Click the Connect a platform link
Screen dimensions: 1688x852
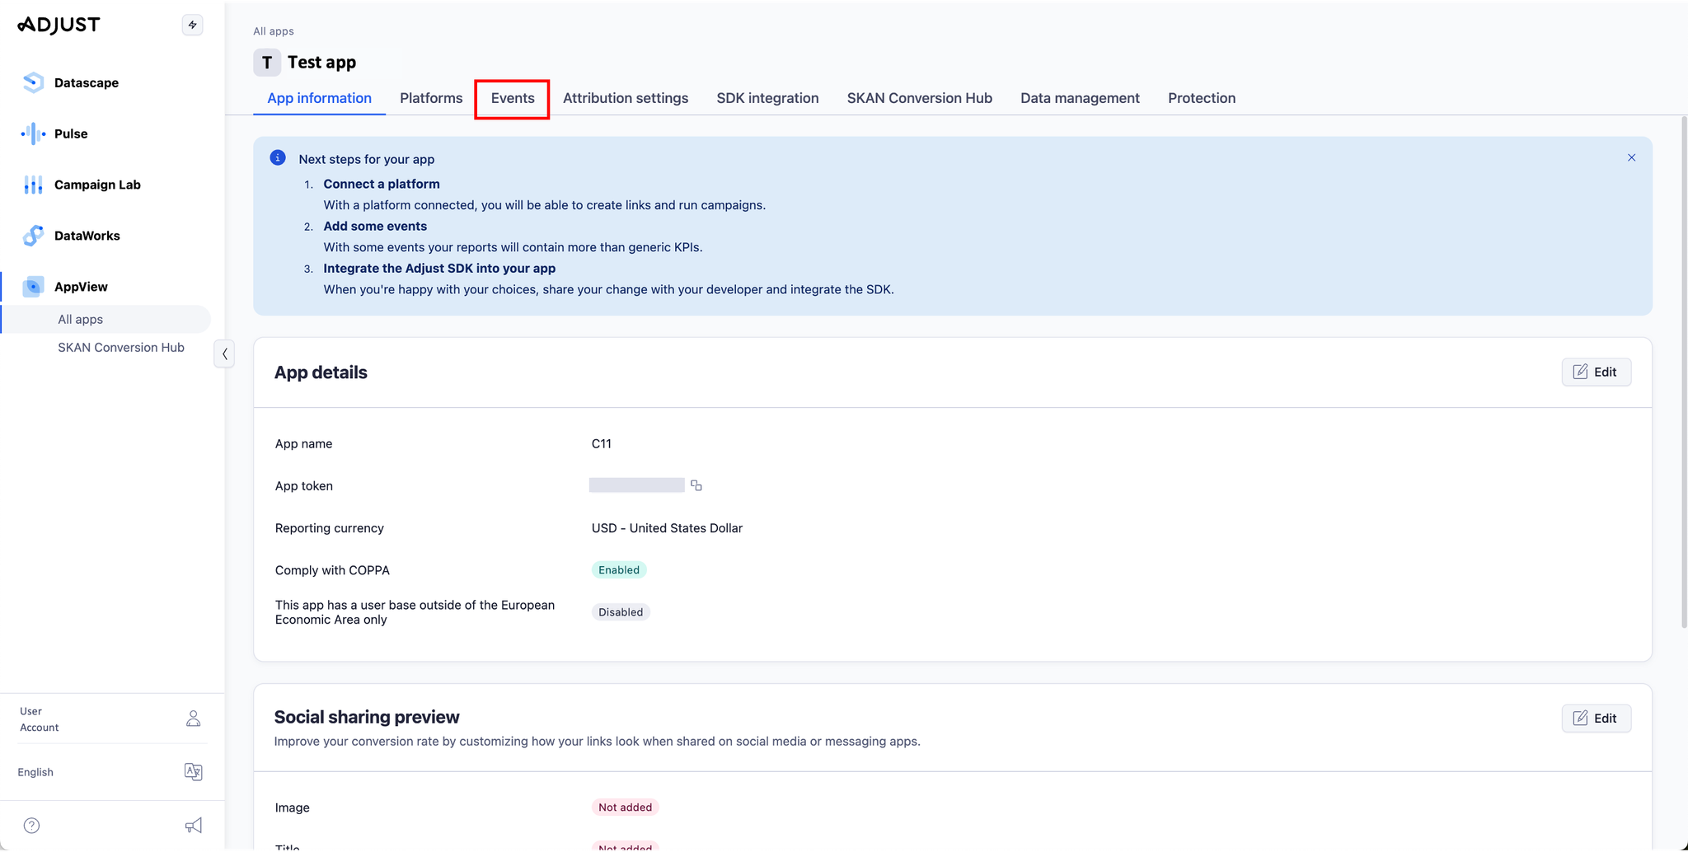coord(382,184)
